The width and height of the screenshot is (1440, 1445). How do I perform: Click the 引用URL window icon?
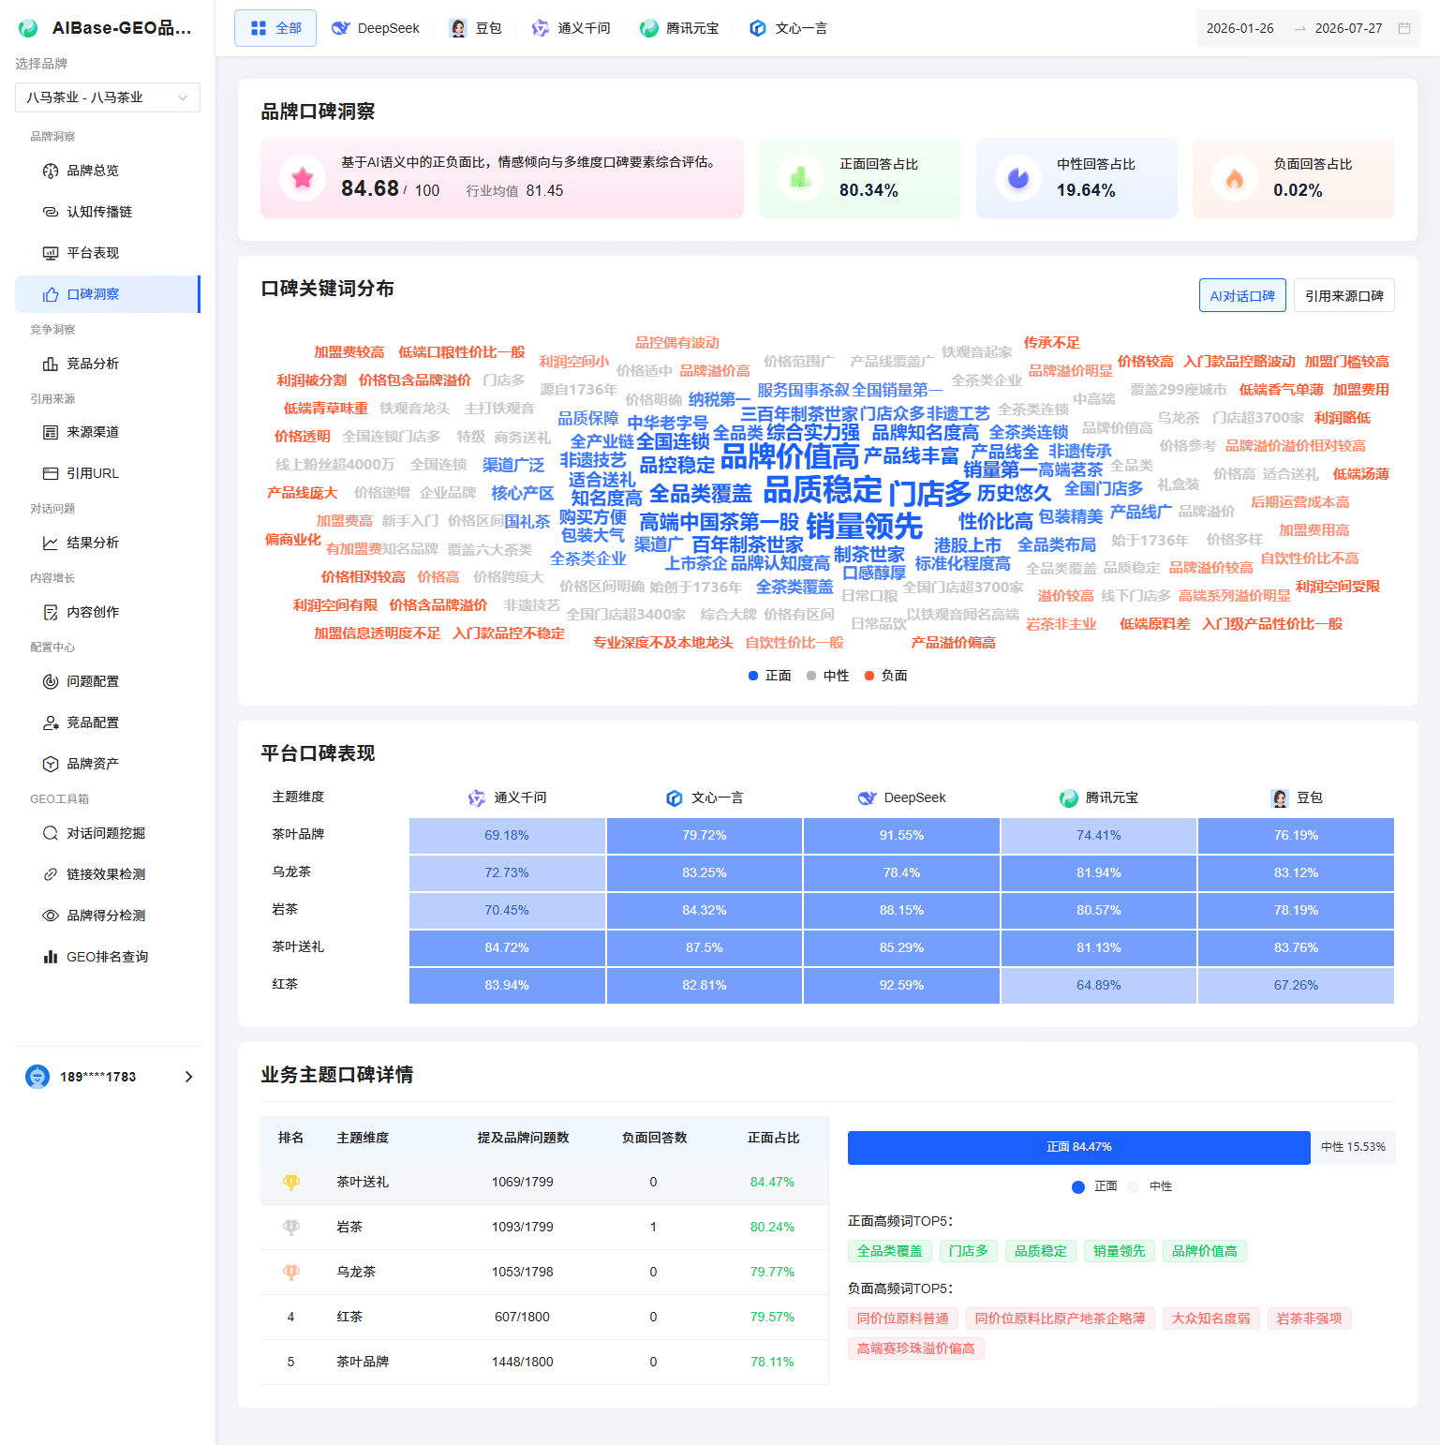point(51,473)
